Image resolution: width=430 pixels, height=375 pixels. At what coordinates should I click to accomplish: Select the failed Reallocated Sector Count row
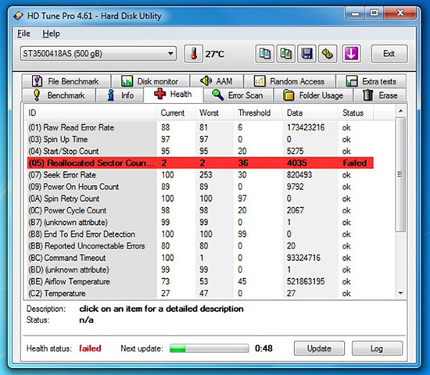pos(200,162)
